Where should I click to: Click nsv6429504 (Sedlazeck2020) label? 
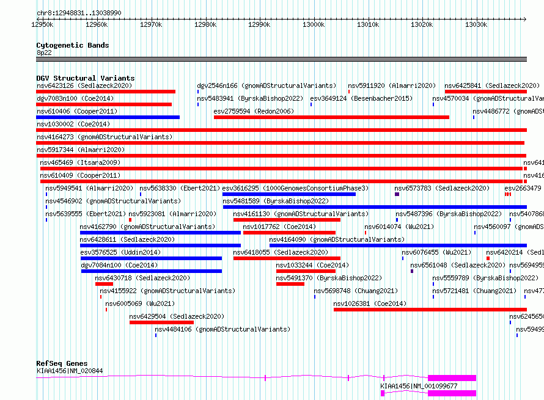(x=177, y=316)
